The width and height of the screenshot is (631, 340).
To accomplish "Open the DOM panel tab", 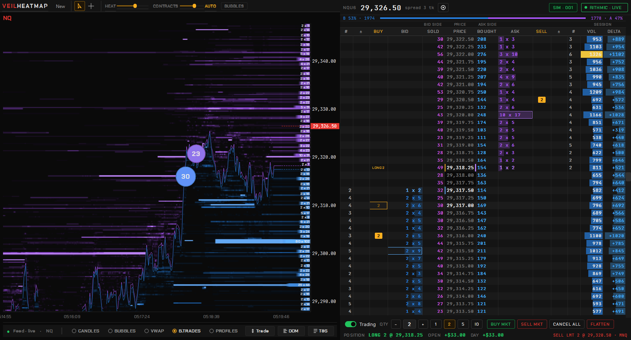I will [291, 331].
